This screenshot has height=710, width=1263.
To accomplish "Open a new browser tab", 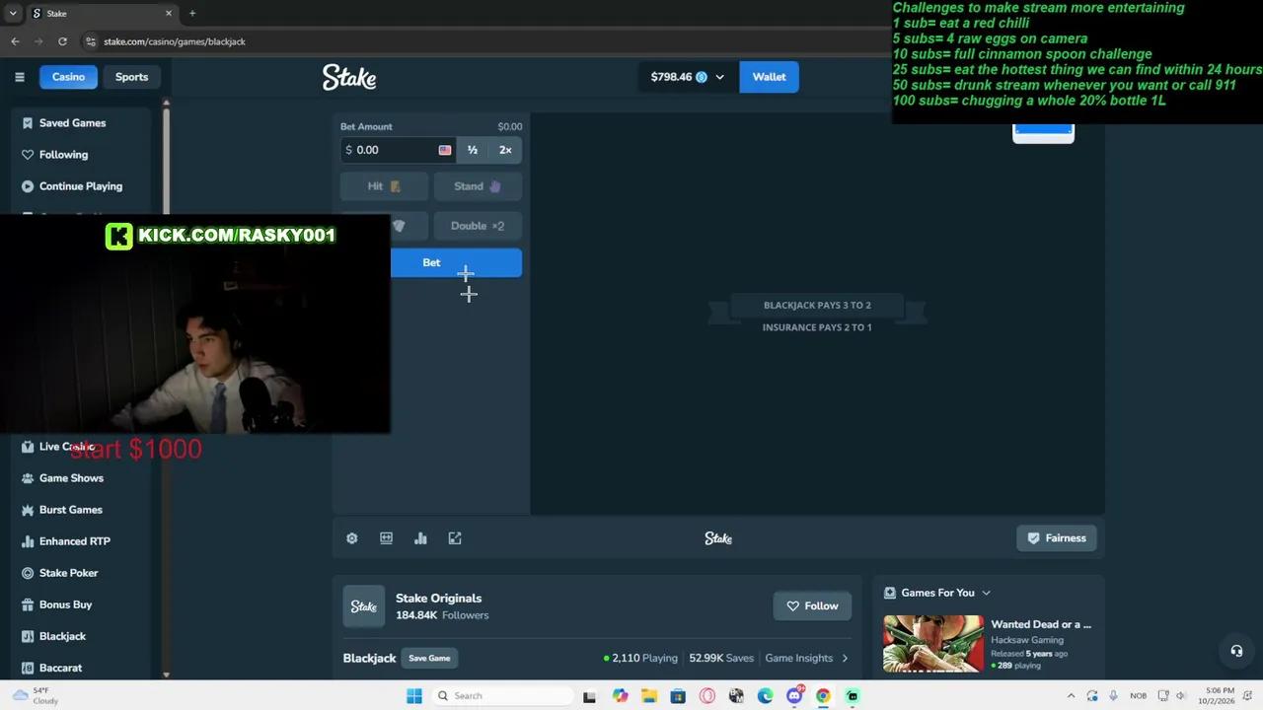I will tap(192, 13).
